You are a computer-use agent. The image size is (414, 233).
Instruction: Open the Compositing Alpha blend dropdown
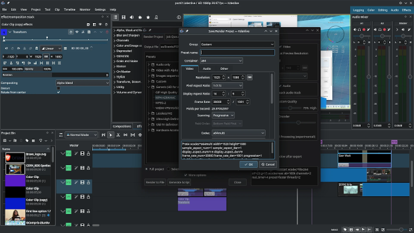pyautogui.click(x=83, y=83)
